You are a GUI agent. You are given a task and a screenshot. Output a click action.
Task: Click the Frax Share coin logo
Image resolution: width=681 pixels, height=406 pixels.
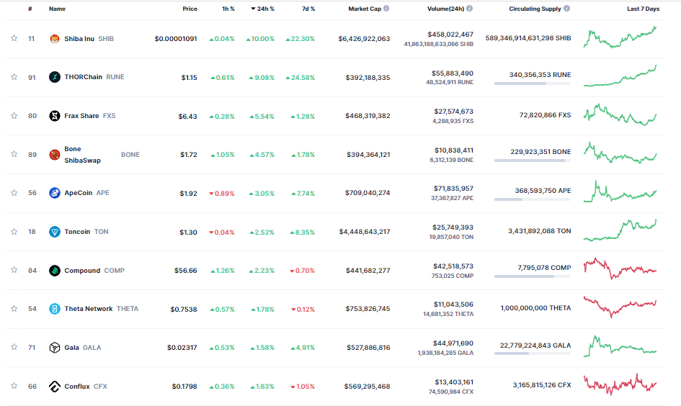55,116
